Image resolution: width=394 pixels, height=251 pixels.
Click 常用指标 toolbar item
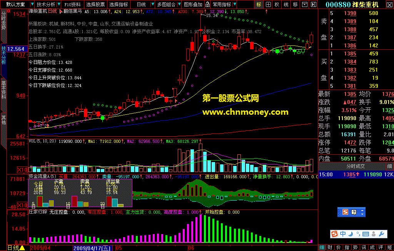click(x=222, y=5)
